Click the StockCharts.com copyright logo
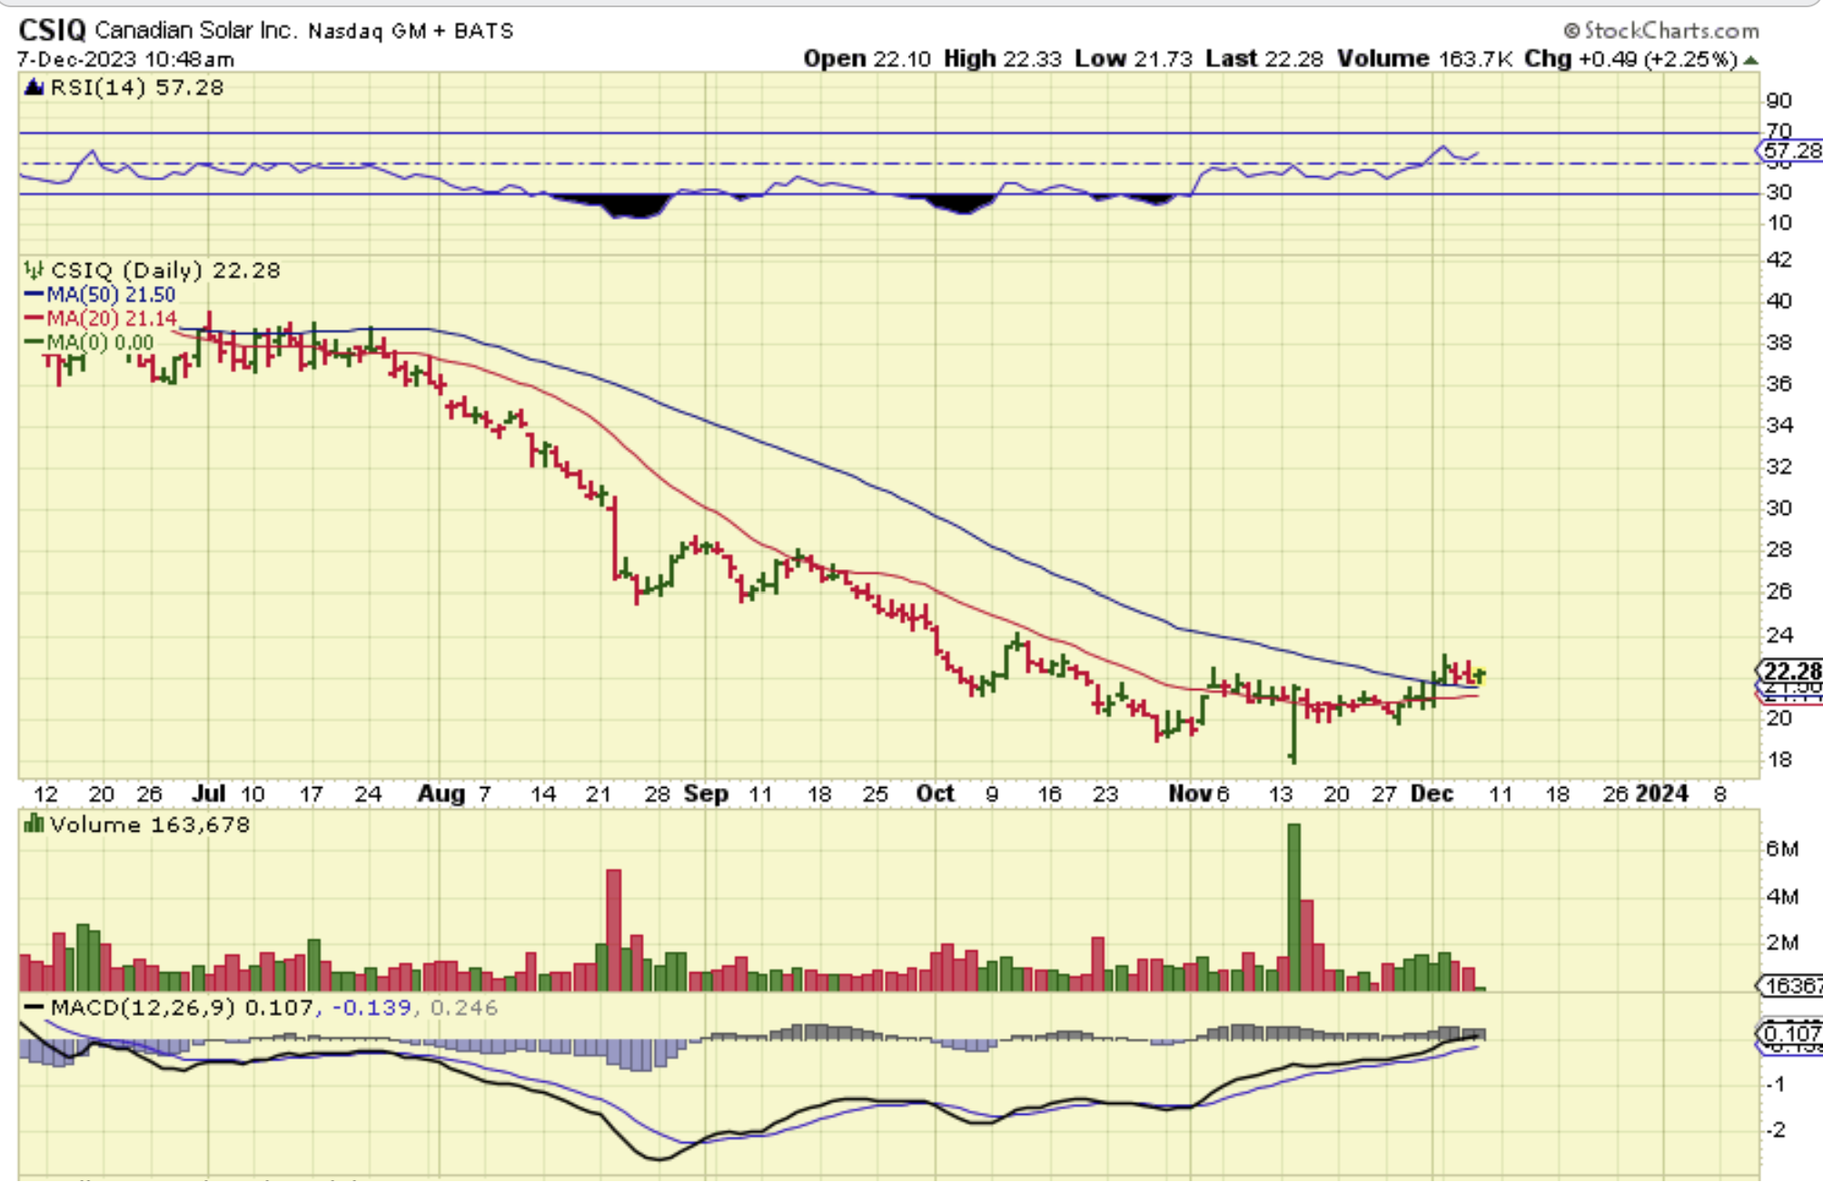Screen dimensions: 1823x1182 click(1660, 31)
